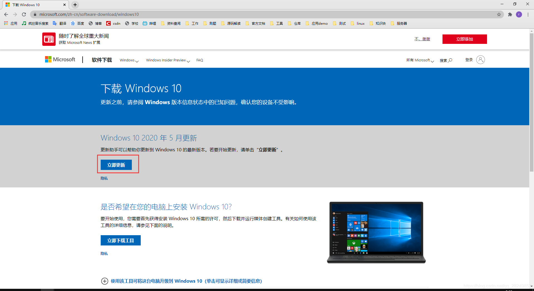Click the scrollbar down arrow
The image size is (534, 291).
531,286
